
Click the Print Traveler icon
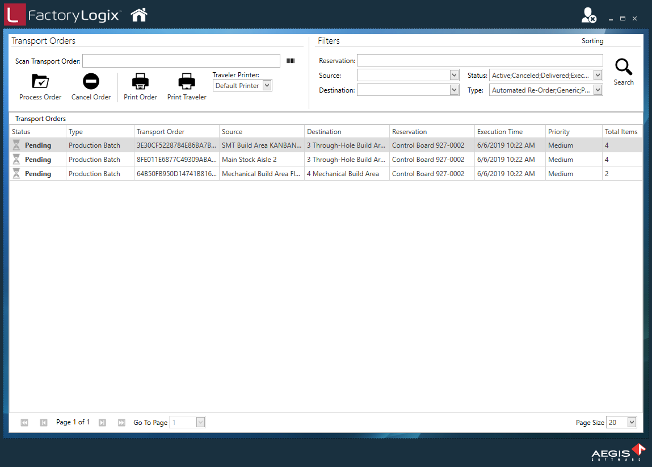pos(186,81)
